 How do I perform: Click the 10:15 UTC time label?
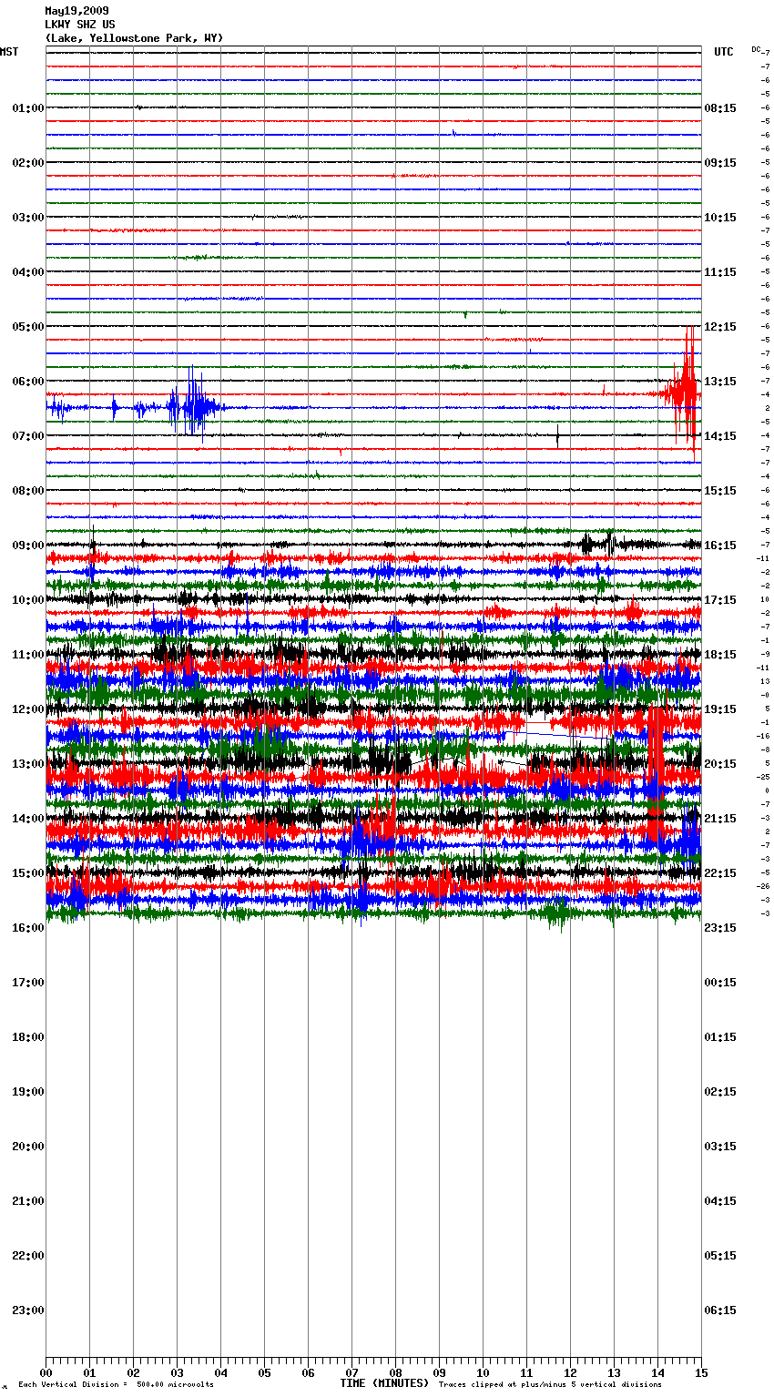[720, 218]
